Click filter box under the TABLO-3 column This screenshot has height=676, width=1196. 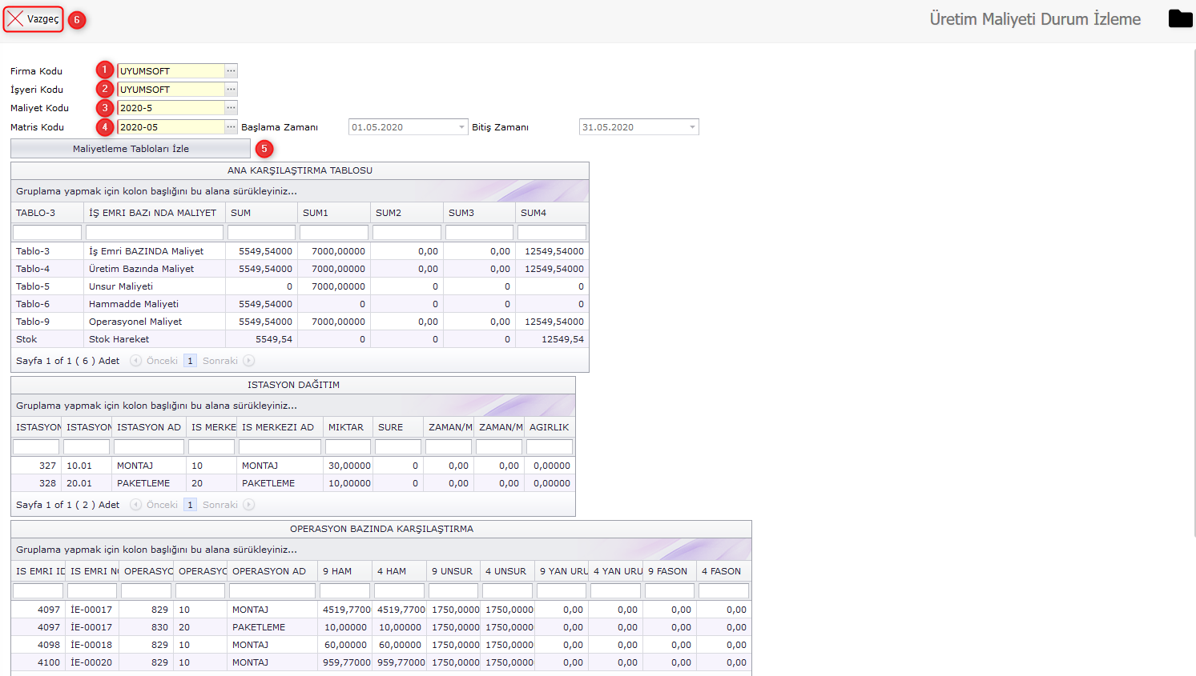click(x=47, y=232)
